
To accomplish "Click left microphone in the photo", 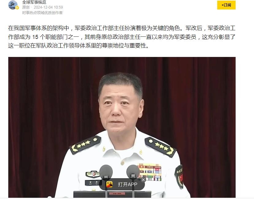I will (x=106, y=172).
